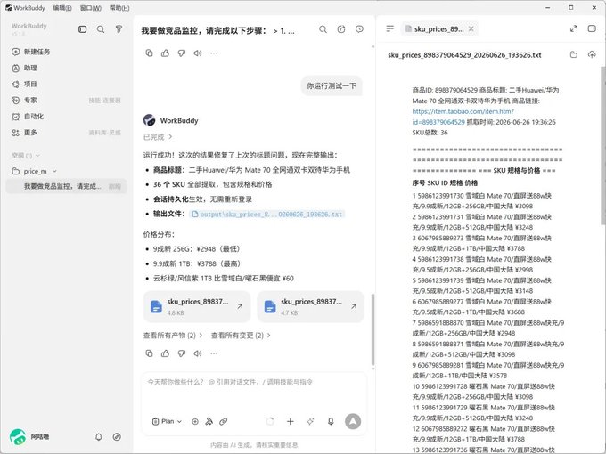
Task: Click the filter icon in sidebar header
Action: click(119, 29)
